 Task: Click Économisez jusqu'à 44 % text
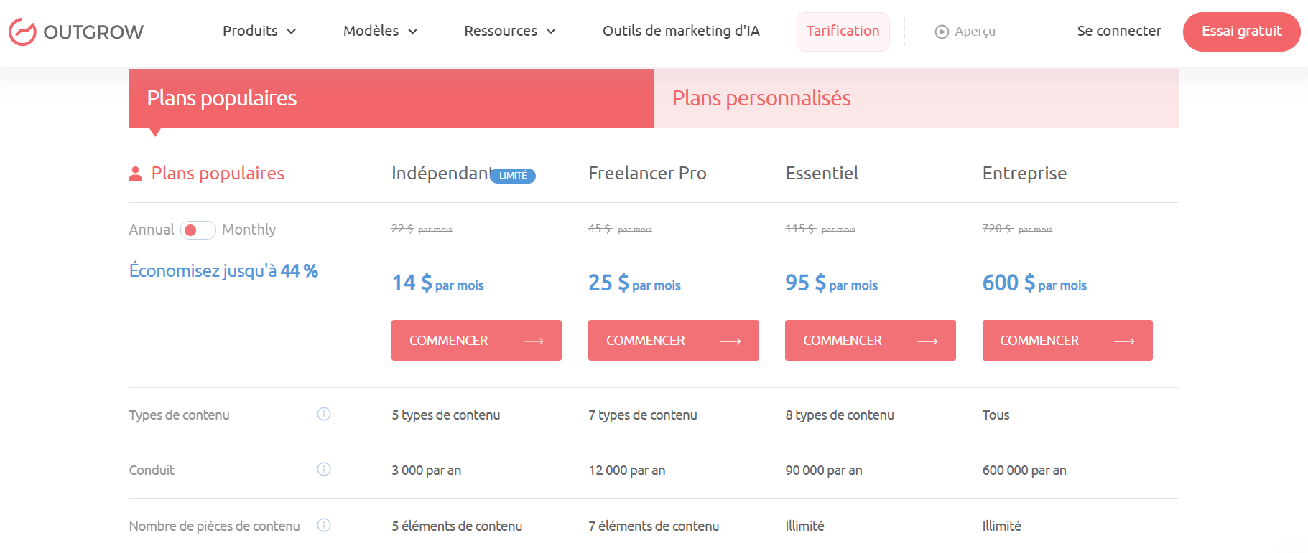pos(223,271)
